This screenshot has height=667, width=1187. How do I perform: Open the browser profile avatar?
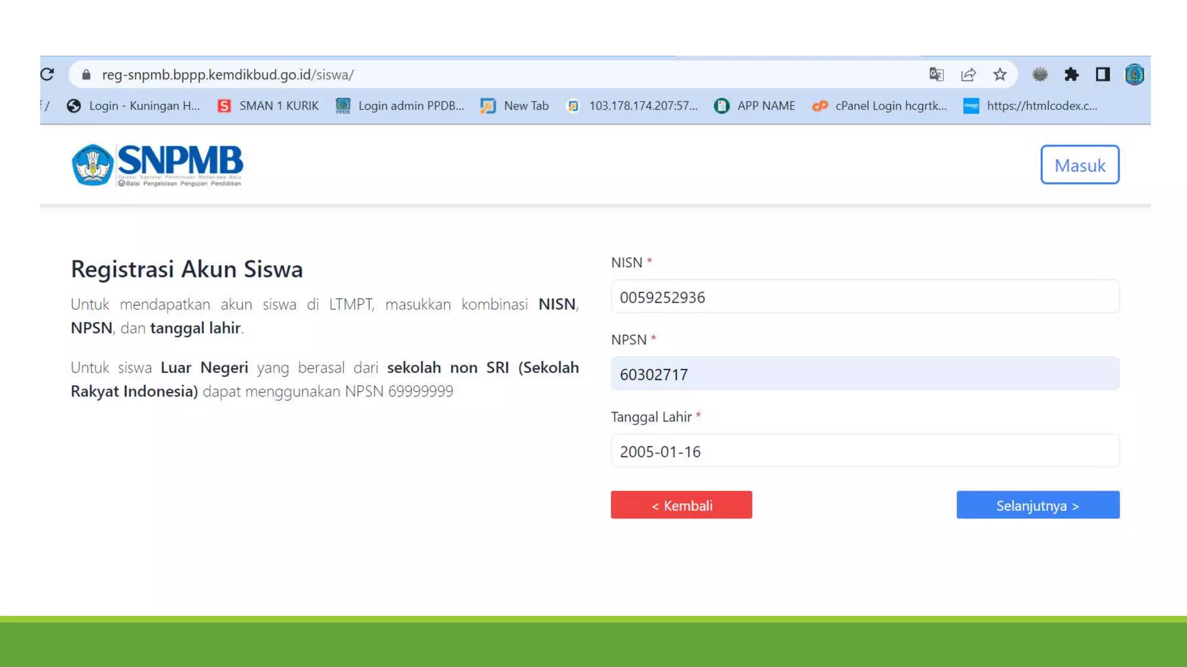tap(1134, 75)
